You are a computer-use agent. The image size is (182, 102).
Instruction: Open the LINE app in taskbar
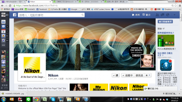[x=28, y=99]
